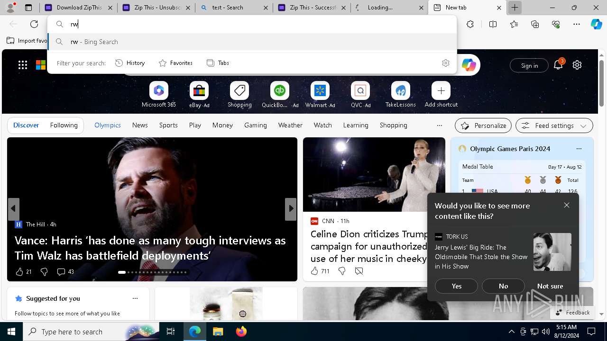Dislike the Vance article
607x341 pixels.
pyautogui.click(x=44, y=271)
